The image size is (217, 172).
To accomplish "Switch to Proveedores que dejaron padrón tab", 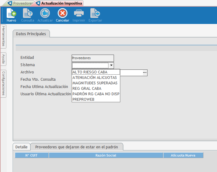I will pyautogui.click(x=76, y=147).
